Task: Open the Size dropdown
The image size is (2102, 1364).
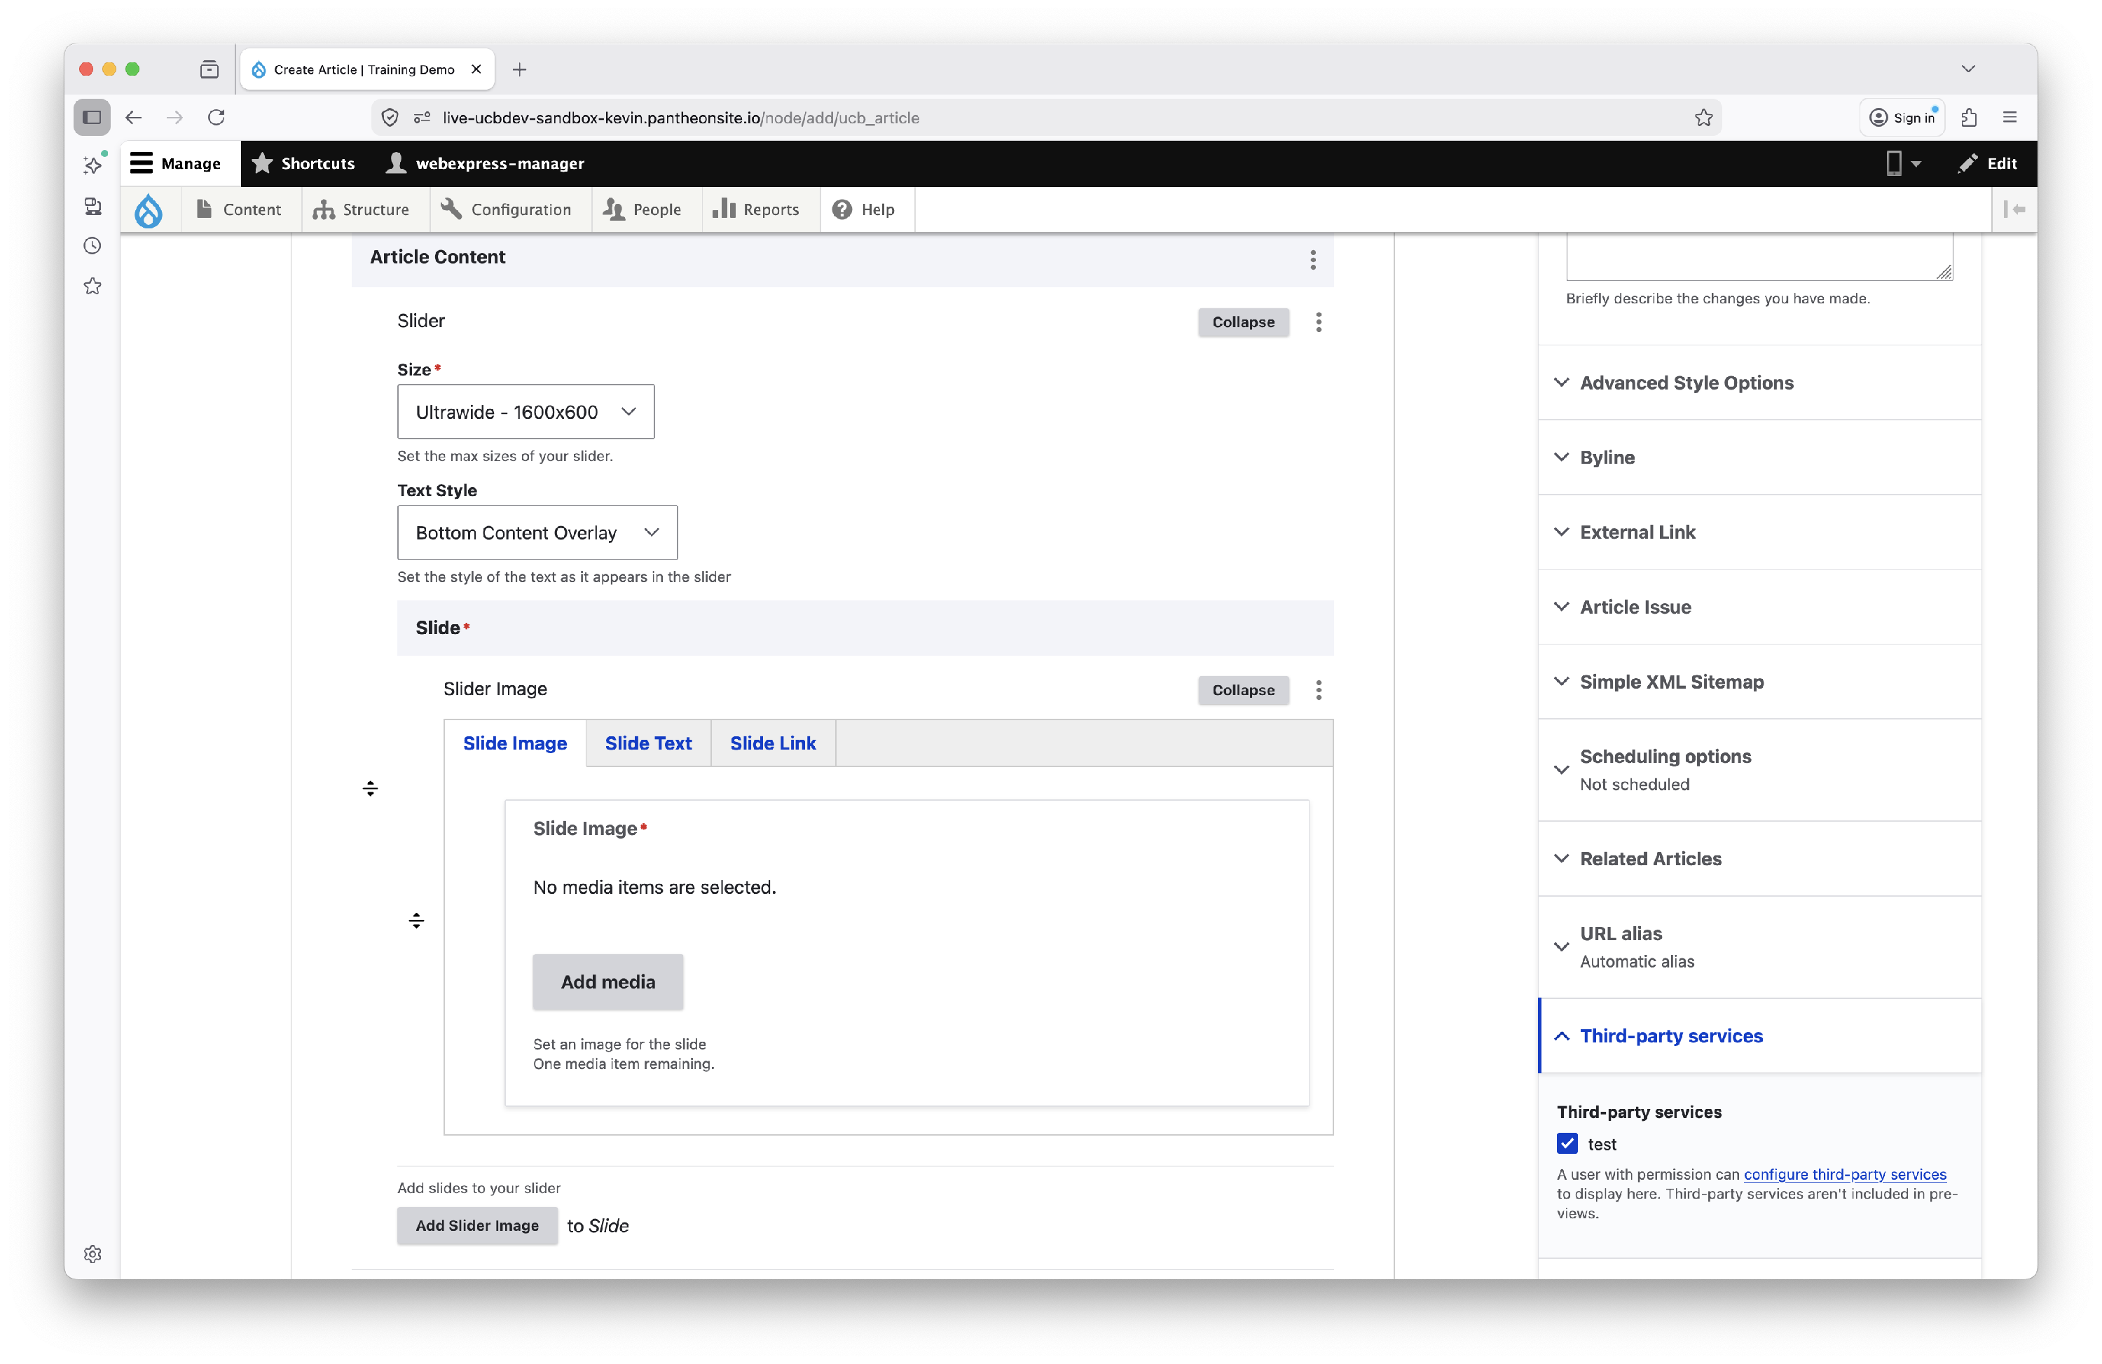Action: pos(525,411)
